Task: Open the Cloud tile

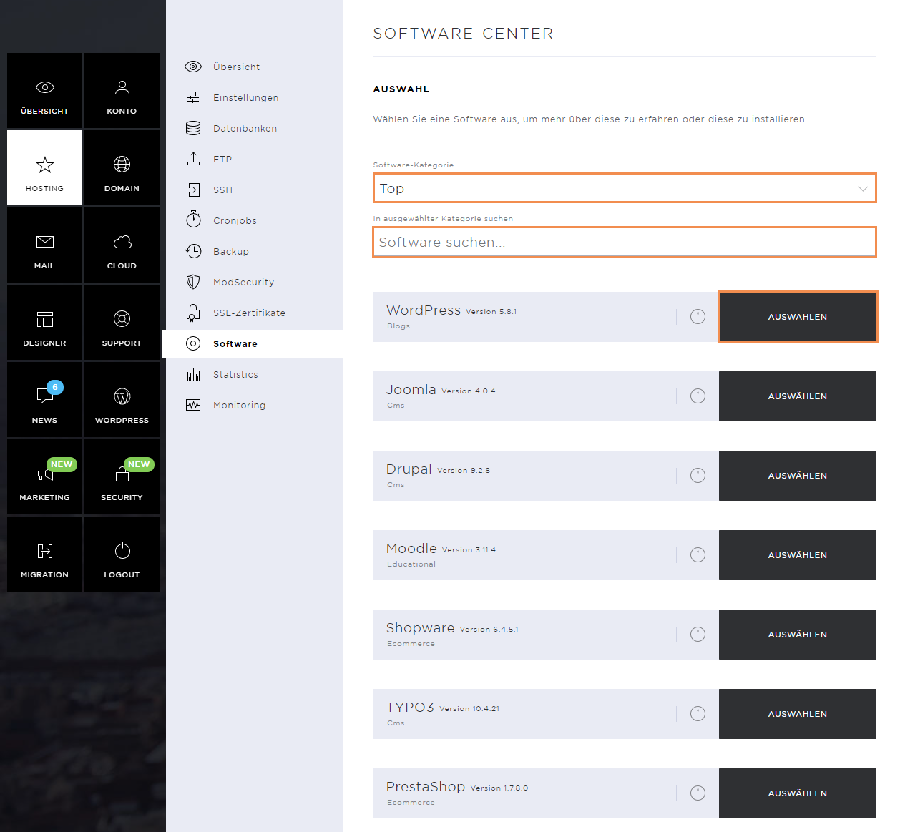Action: [122, 245]
